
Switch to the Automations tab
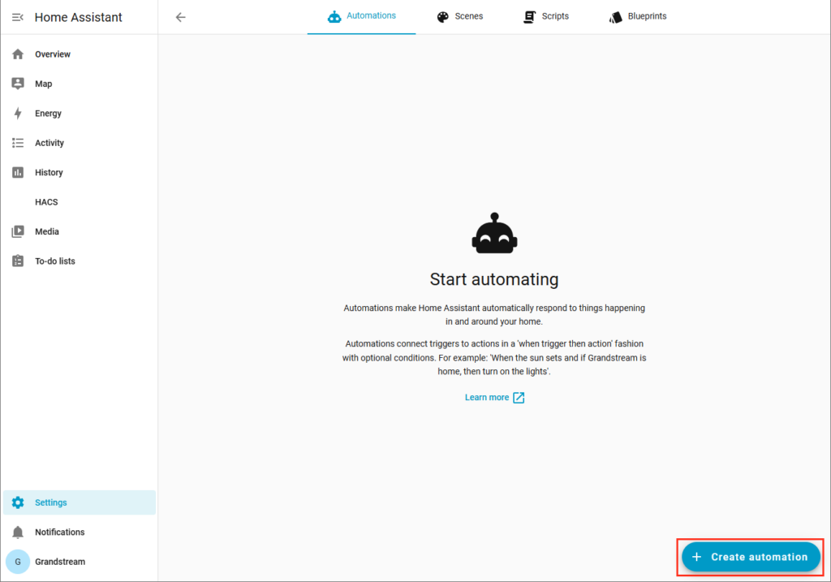click(x=361, y=17)
